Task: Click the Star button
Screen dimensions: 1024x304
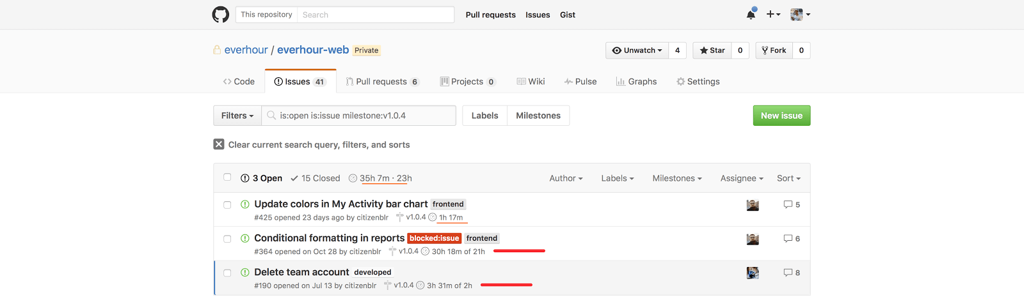Action: (x=712, y=50)
